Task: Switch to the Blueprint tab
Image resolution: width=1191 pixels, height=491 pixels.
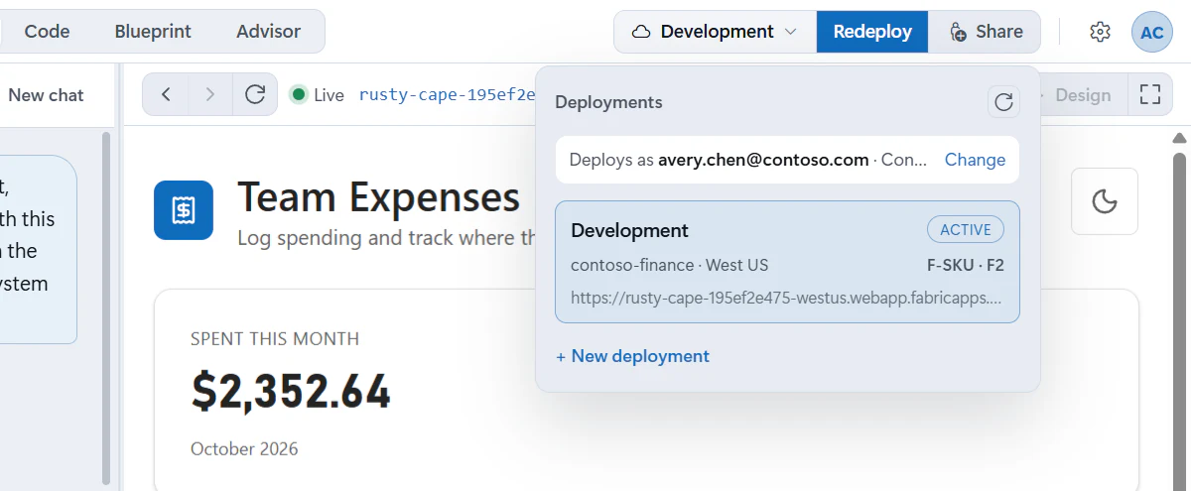Action: pyautogui.click(x=153, y=32)
